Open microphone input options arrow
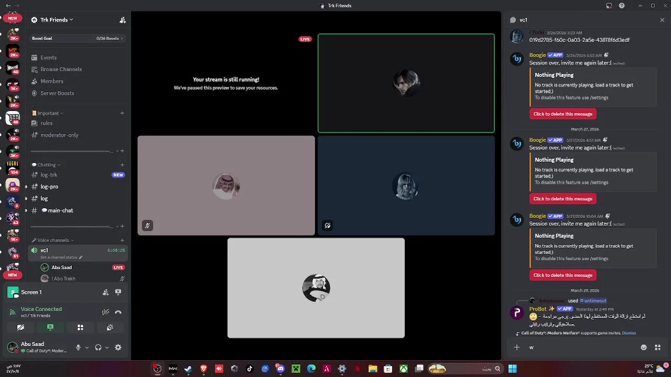 point(87,347)
